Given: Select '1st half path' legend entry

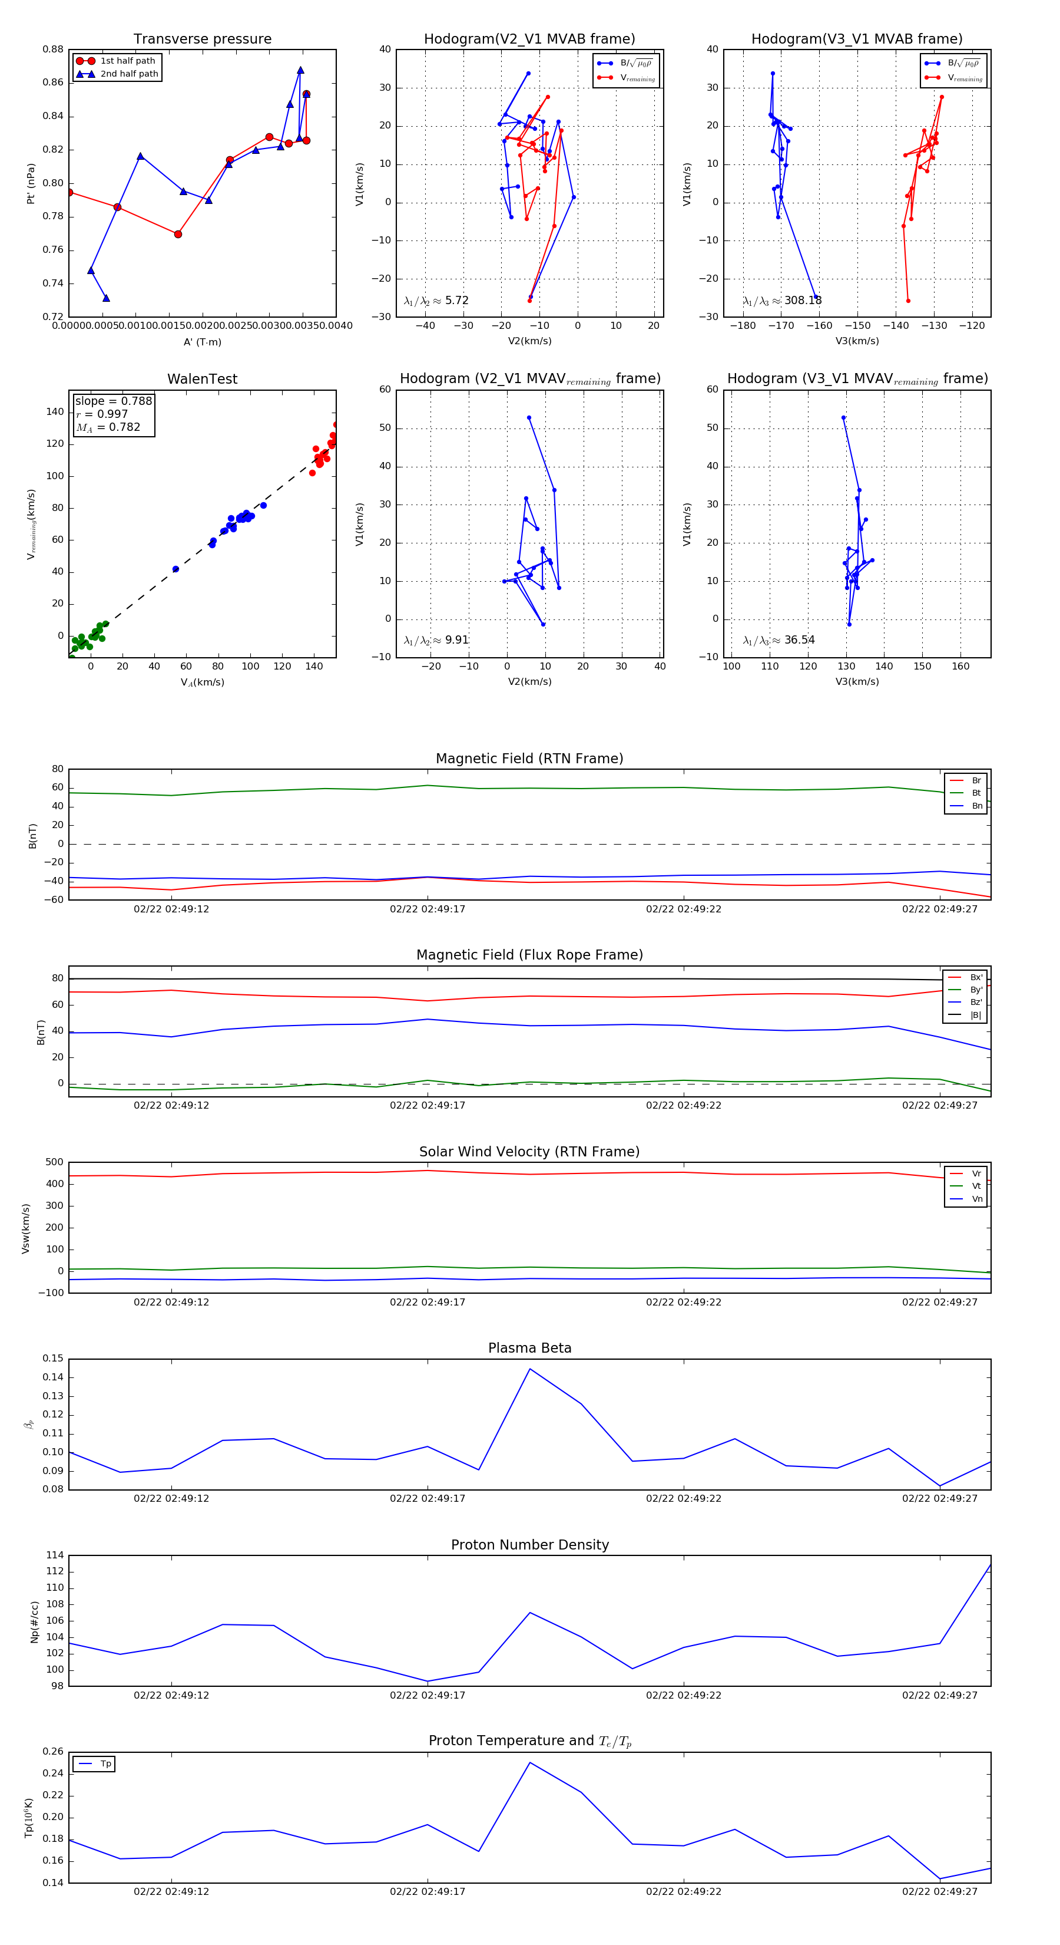Looking at the screenshot, I should pyautogui.click(x=116, y=61).
